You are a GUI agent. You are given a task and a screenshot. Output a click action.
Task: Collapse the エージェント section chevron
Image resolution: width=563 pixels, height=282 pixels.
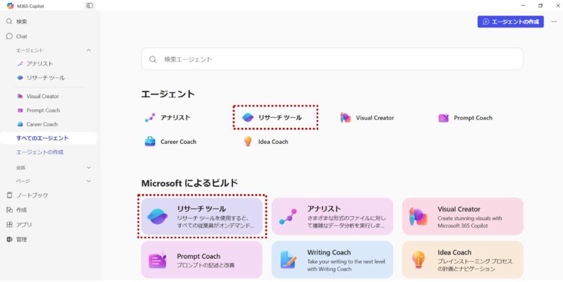[89, 50]
